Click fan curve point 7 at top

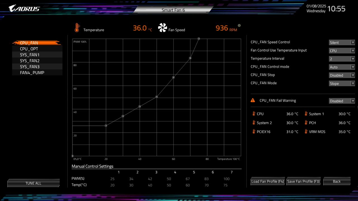click(x=199, y=39)
